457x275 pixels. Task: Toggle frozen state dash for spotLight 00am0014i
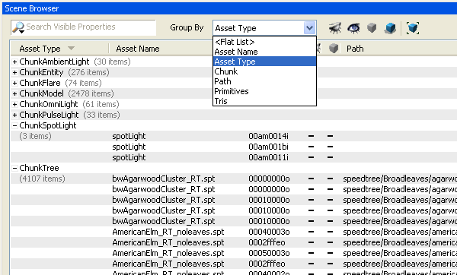click(330, 136)
